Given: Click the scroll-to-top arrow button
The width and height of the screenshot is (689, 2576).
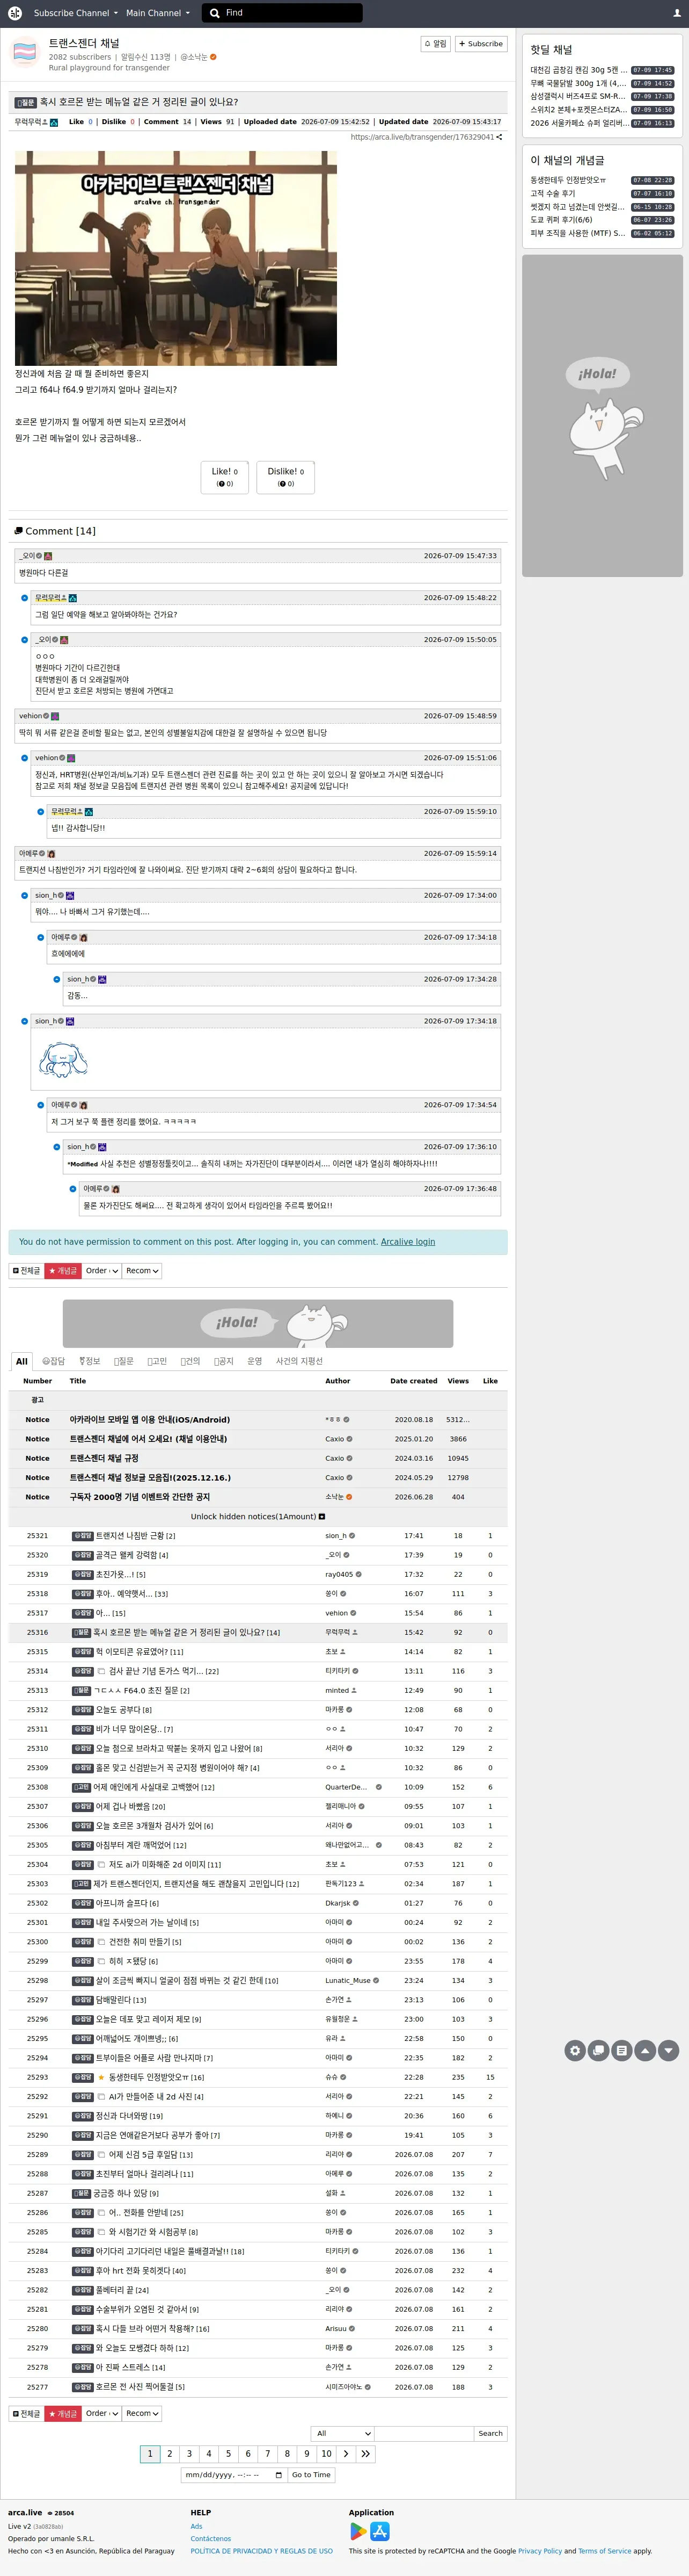Looking at the screenshot, I should pos(645,2050).
